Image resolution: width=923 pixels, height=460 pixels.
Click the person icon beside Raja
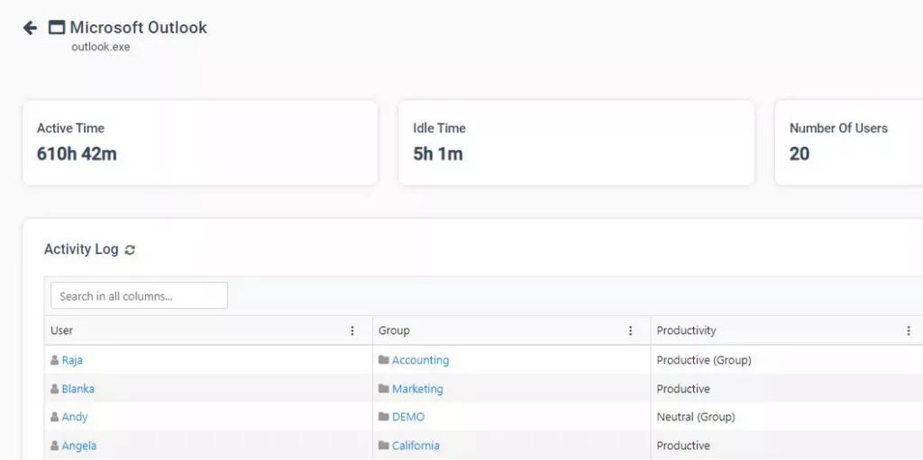(55, 360)
